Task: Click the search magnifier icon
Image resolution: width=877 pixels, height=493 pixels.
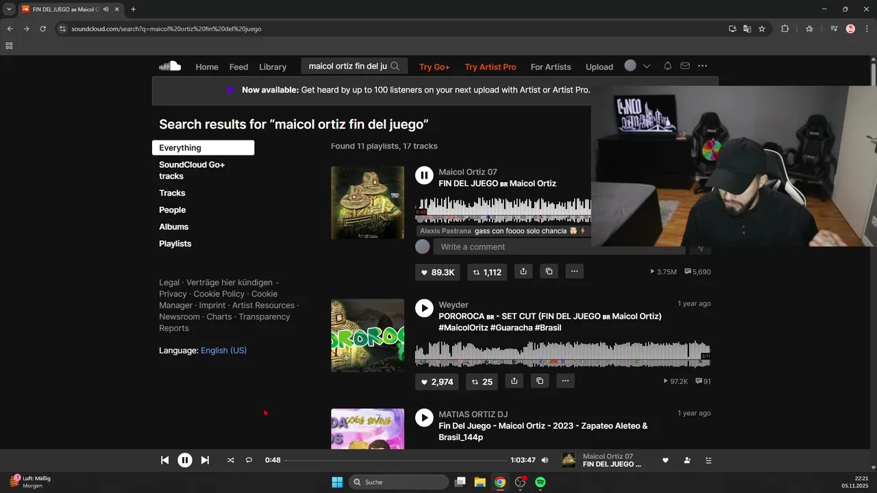Action: point(395,66)
